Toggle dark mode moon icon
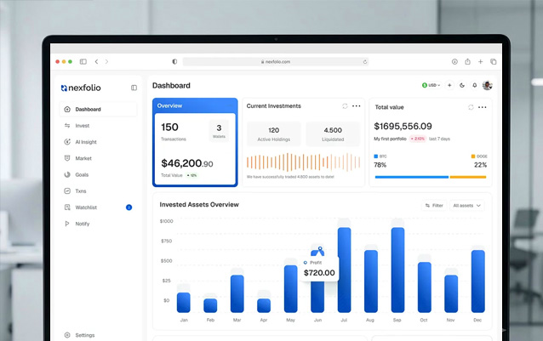 [x=462, y=85]
